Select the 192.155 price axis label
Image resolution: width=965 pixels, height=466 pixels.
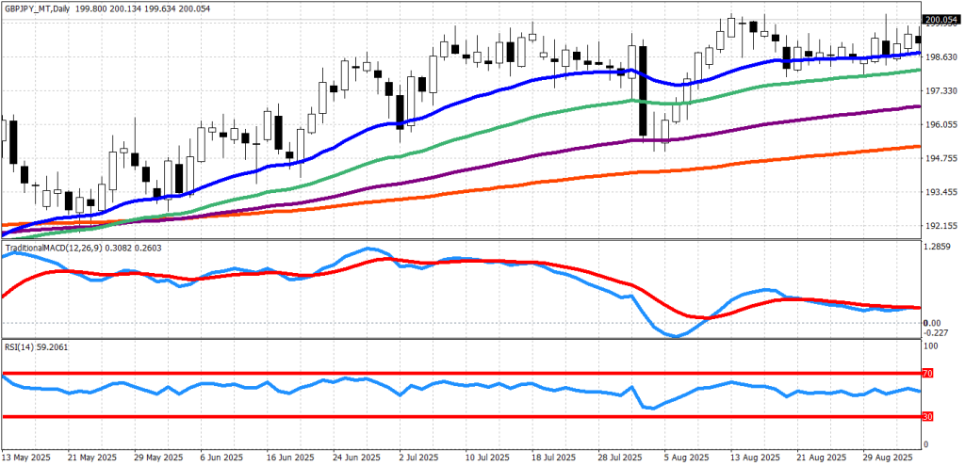tap(942, 226)
